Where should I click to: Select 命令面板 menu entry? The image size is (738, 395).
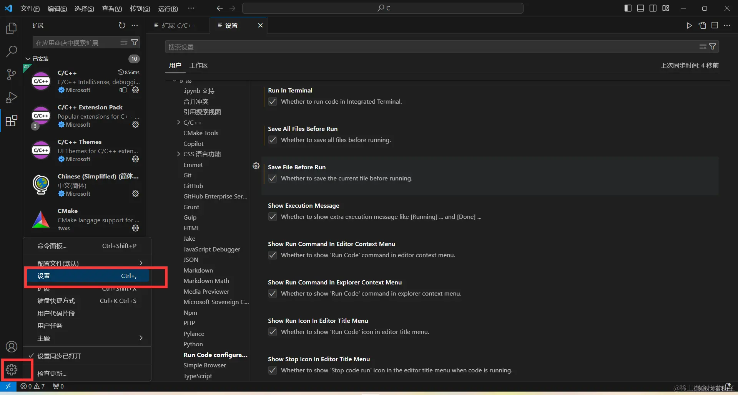tap(87, 246)
